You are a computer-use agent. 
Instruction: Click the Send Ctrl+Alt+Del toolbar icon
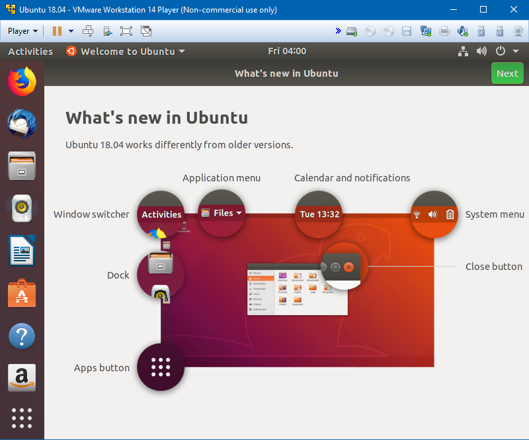click(88, 31)
